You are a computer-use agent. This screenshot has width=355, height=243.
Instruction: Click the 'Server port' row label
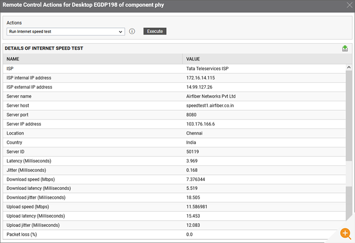pyautogui.click(x=18, y=115)
